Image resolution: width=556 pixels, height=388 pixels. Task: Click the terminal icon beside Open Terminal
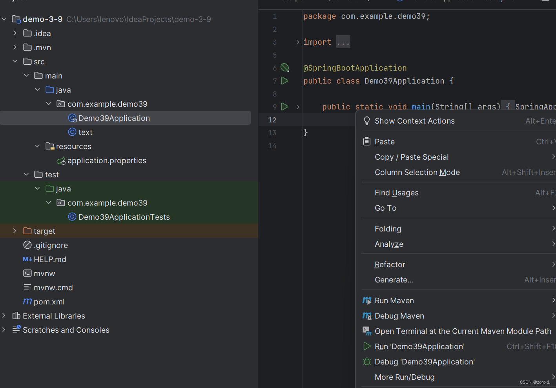[x=367, y=331]
